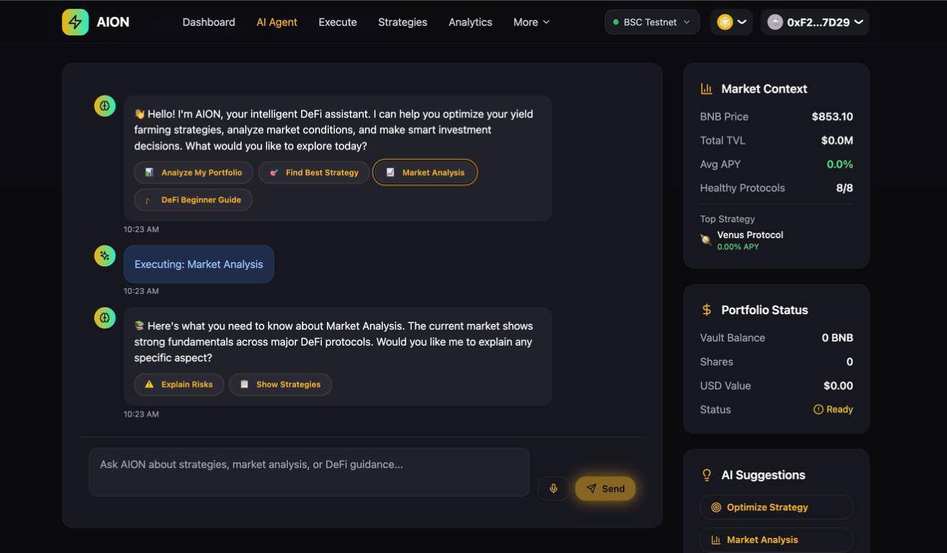Open the BSC Testnet network dropdown
This screenshot has height=553, width=947.
click(652, 22)
